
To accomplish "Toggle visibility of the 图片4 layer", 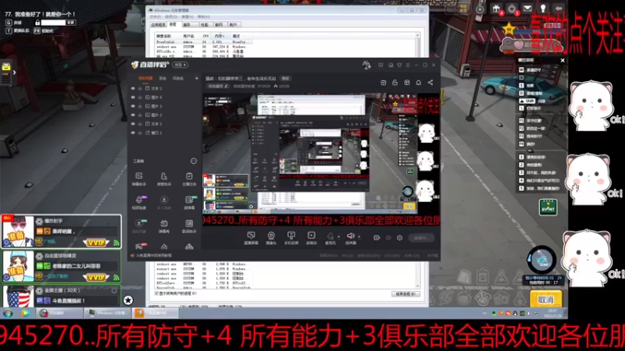I will 133,97.
